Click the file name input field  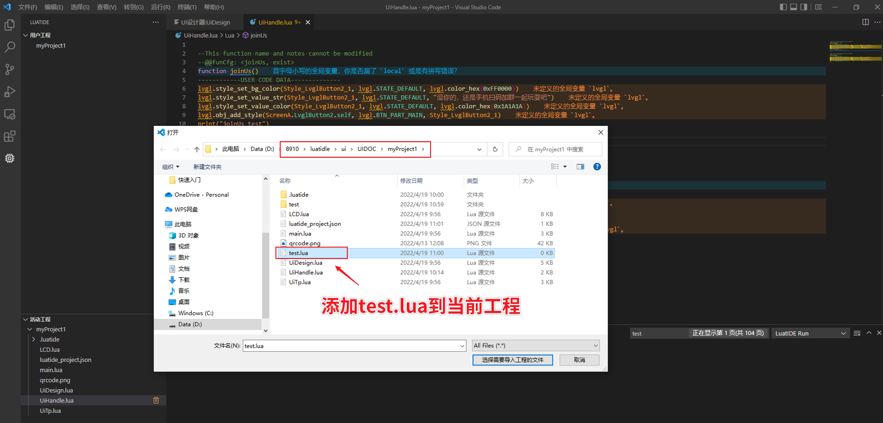tap(351, 346)
